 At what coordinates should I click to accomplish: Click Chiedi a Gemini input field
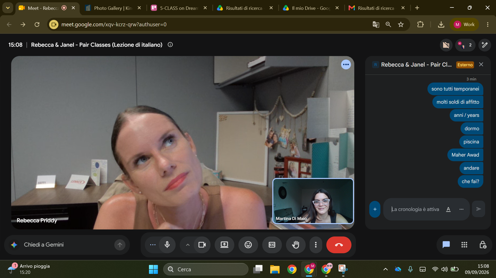point(67,245)
